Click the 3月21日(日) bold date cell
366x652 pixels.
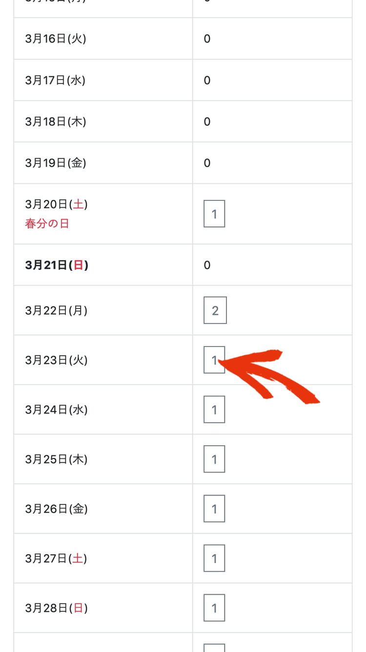(x=103, y=265)
